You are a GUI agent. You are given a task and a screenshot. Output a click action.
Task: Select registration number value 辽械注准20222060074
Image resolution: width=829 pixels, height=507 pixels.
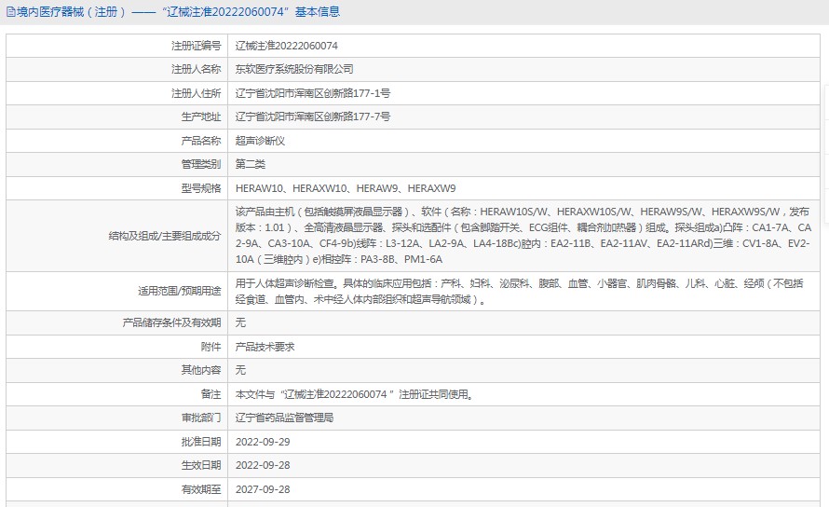287,46
